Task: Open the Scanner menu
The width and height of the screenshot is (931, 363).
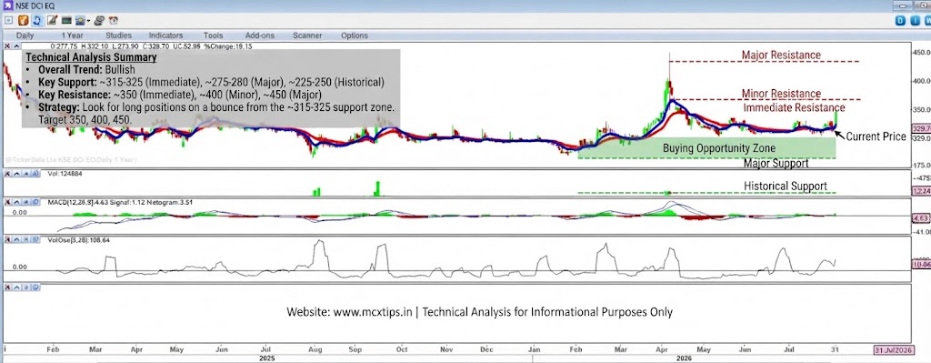Action: [307, 35]
